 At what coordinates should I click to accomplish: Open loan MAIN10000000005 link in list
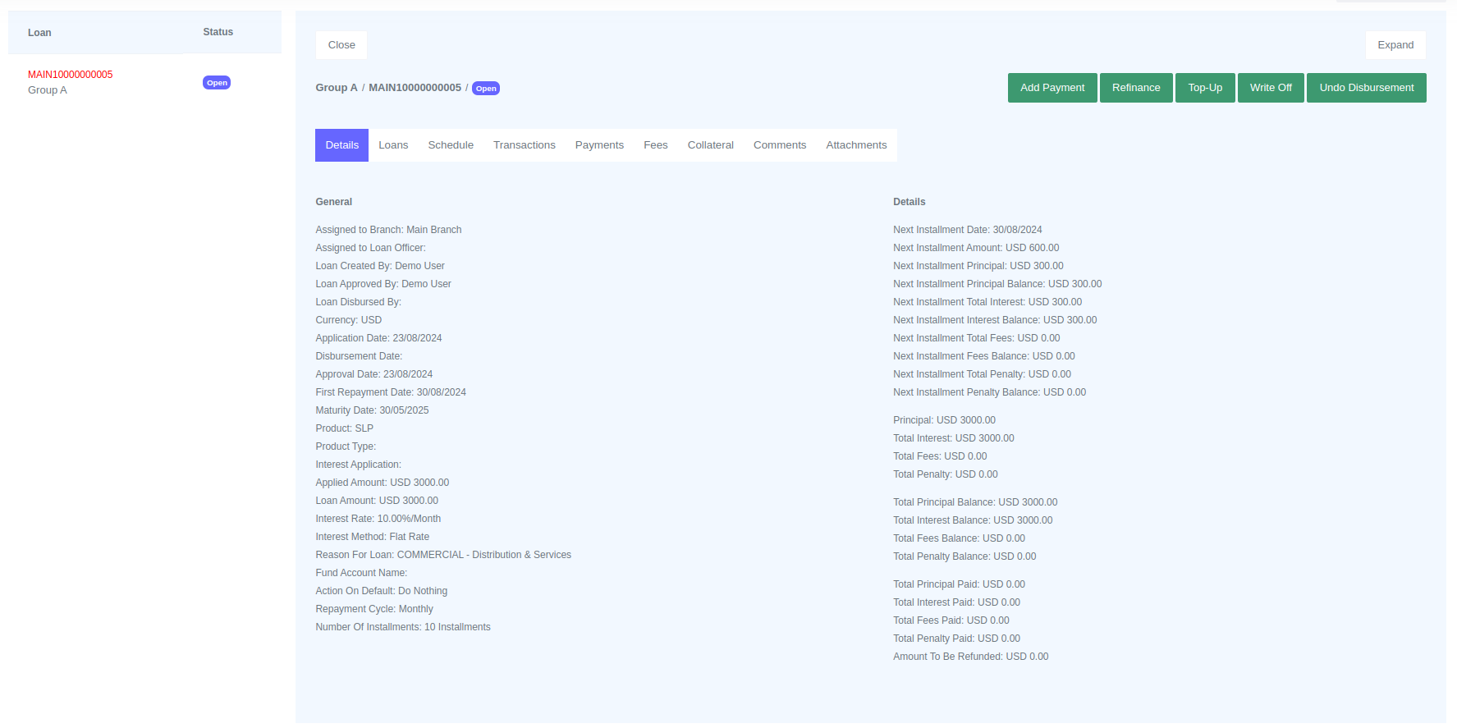tap(71, 75)
